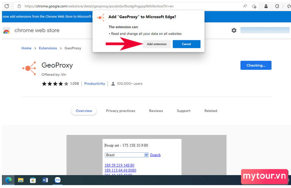Open the Extensions puzzle icon

pyautogui.click(x=277, y=6)
